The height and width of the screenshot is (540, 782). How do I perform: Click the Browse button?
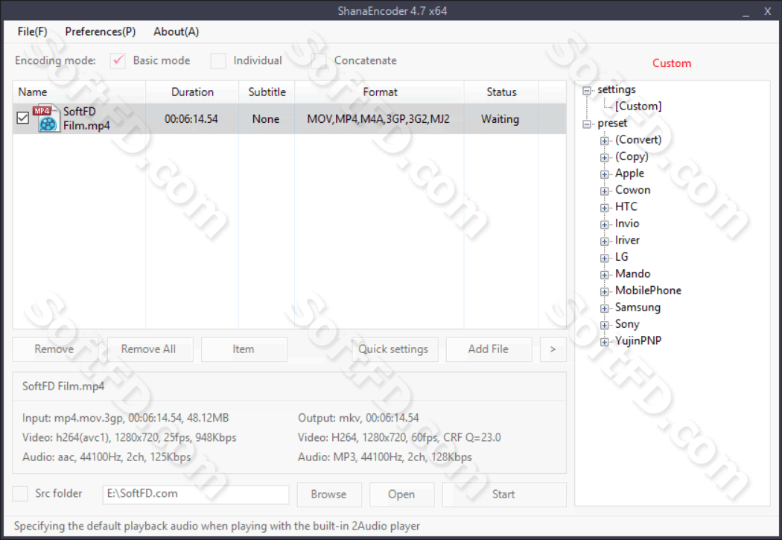click(x=328, y=495)
